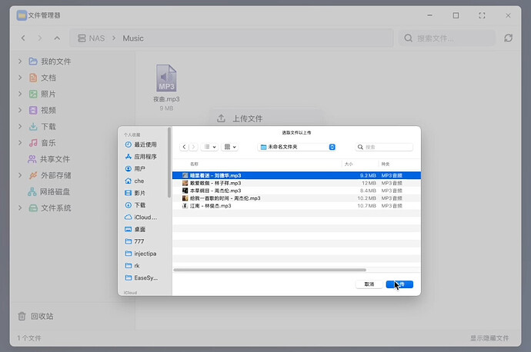Image resolution: width=531 pixels, height=352 pixels.
Task: Go to 下载 in the dialog sidebar
Action: point(140,205)
